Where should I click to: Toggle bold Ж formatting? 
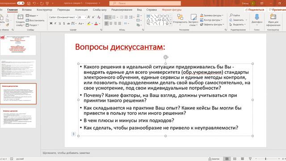pyautogui.click(x=51, y=23)
